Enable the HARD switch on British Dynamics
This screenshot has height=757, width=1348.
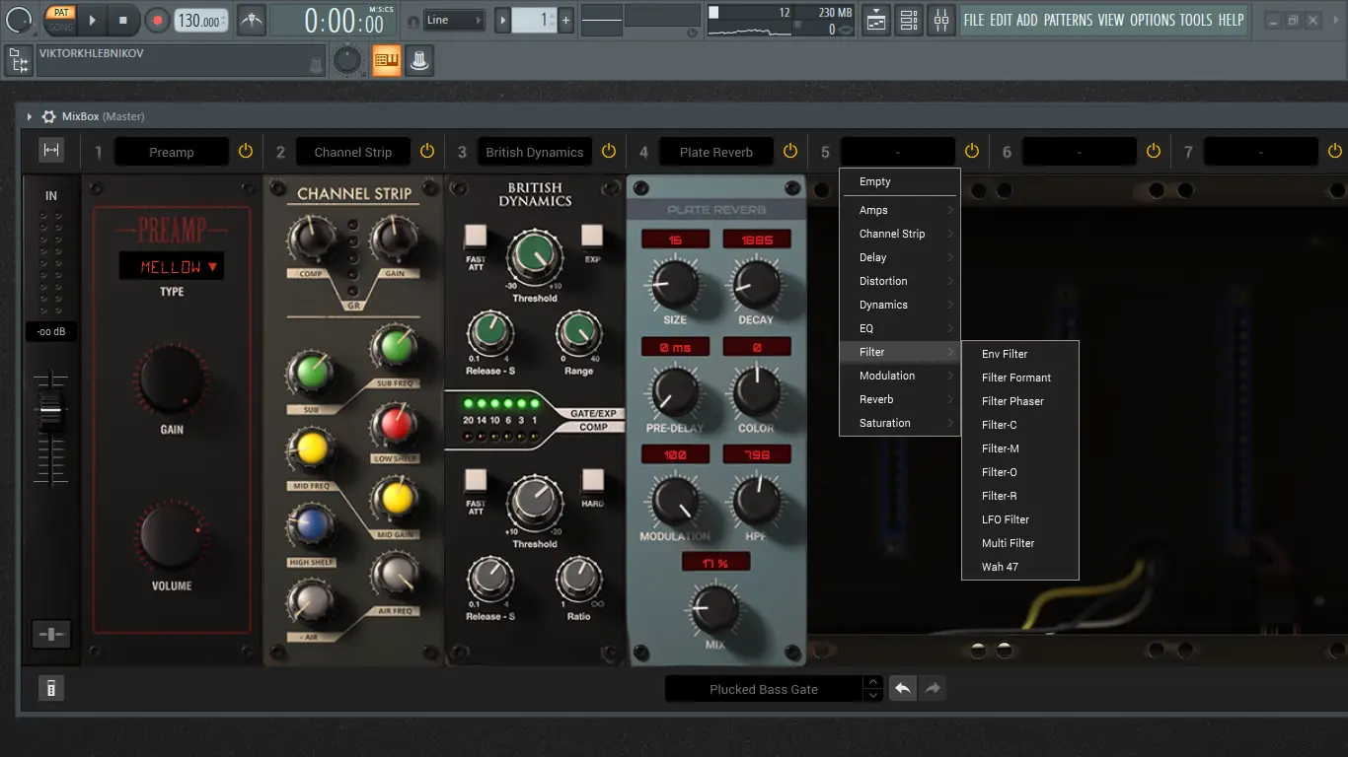(592, 480)
